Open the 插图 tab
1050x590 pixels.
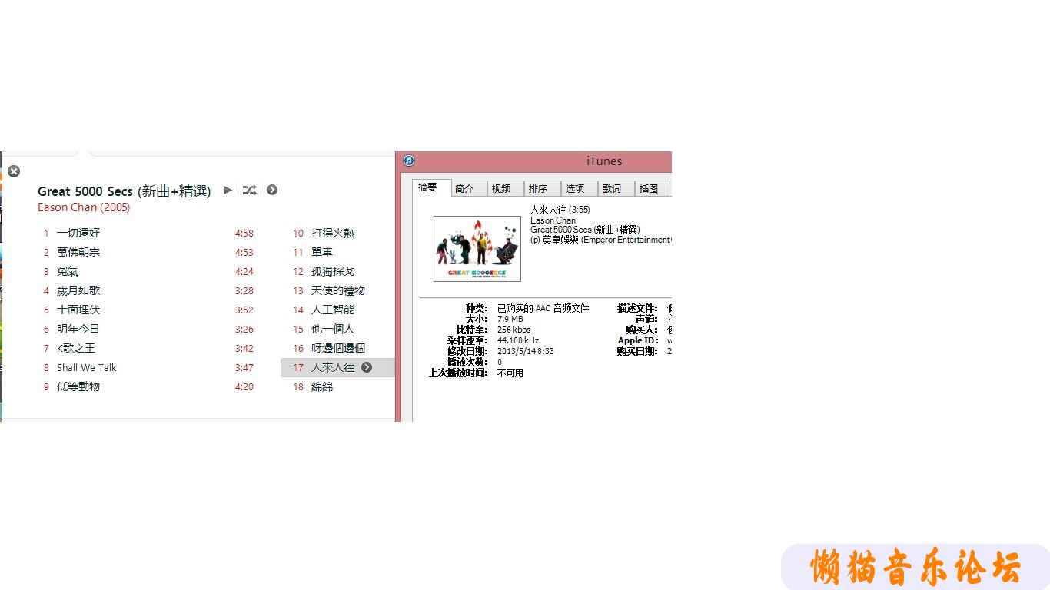point(650,188)
